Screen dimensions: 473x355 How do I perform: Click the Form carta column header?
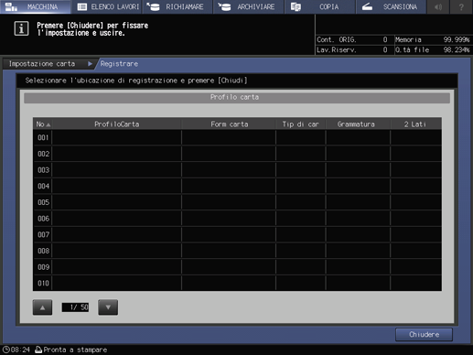point(229,124)
